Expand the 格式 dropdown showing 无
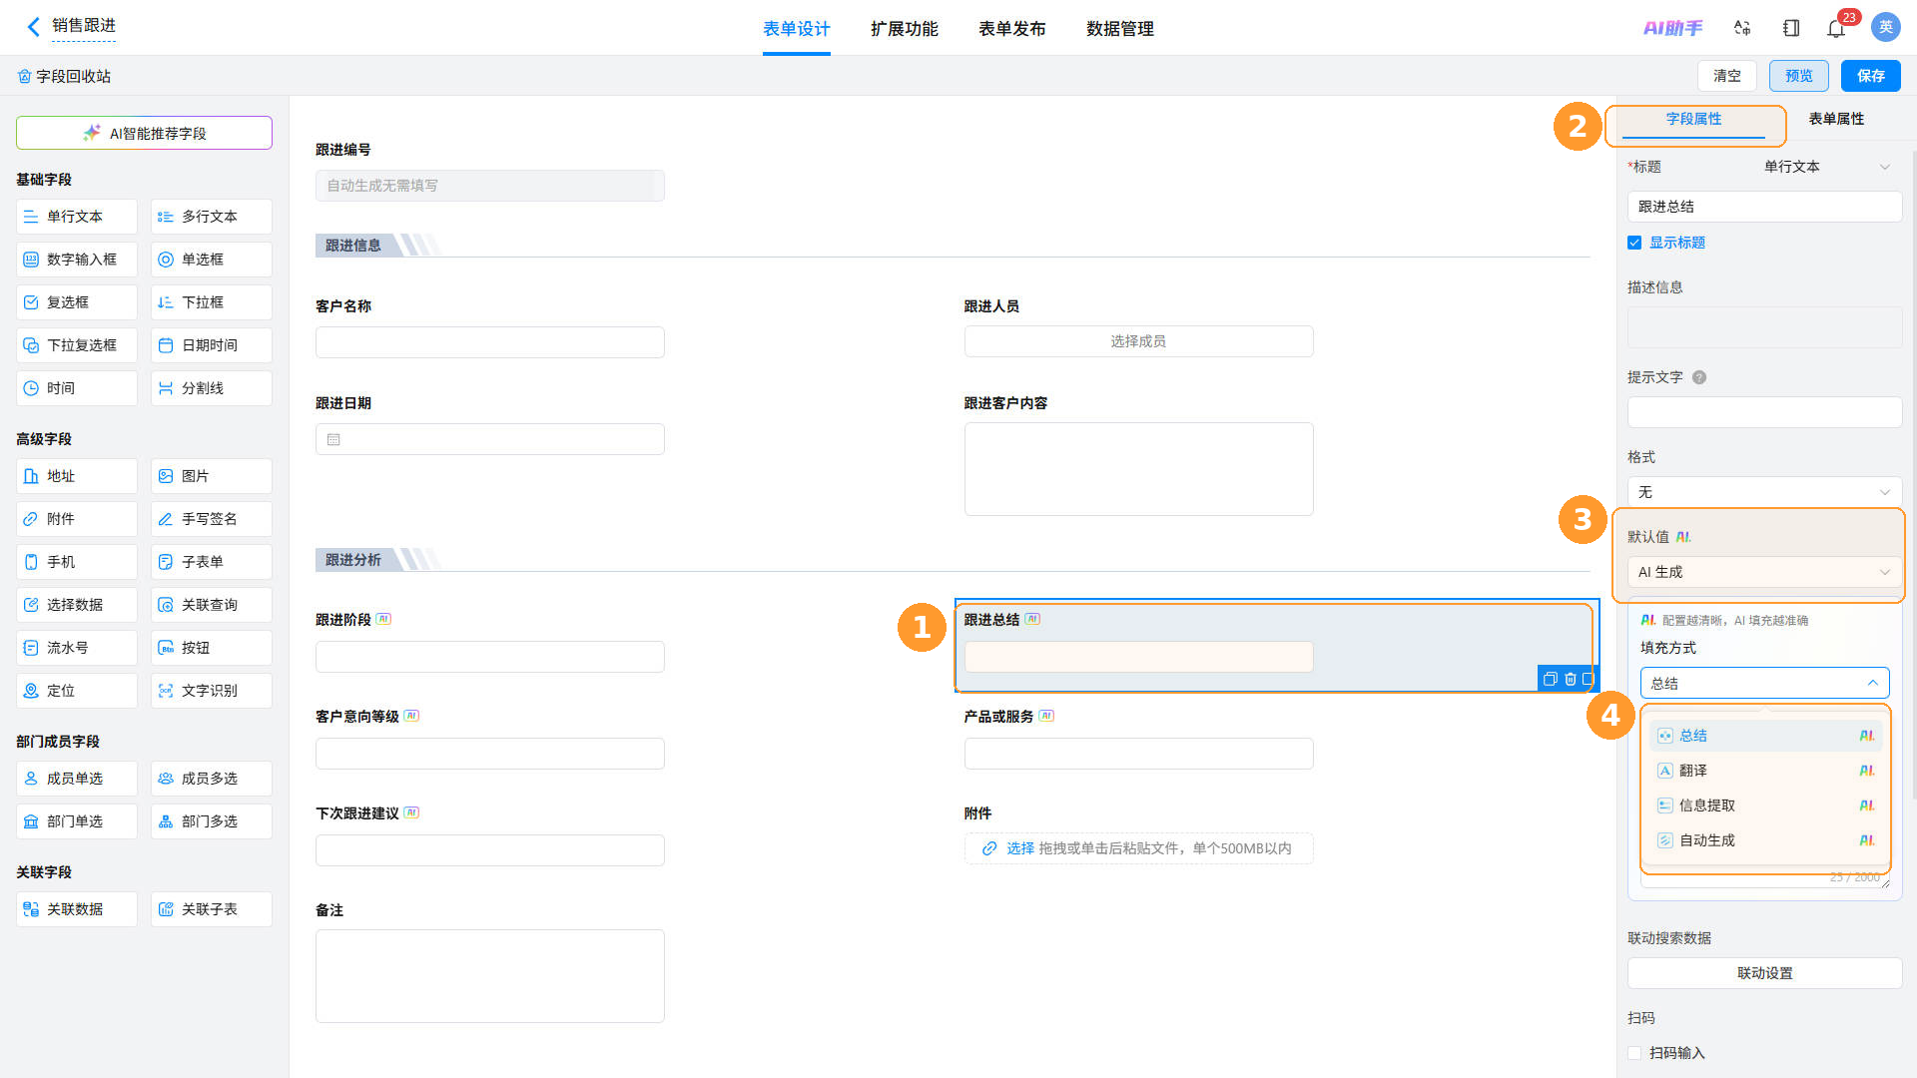The width and height of the screenshot is (1917, 1078). [x=1764, y=492]
